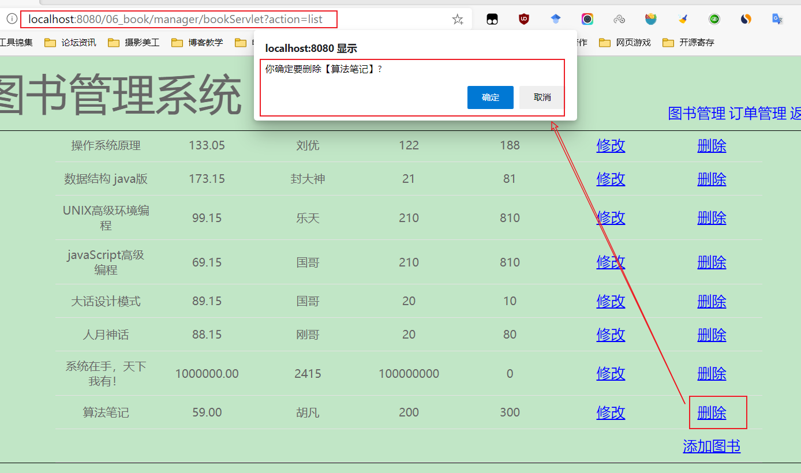Open the 订单管理 navigation link
The width and height of the screenshot is (801, 473).
pos(758,113)
